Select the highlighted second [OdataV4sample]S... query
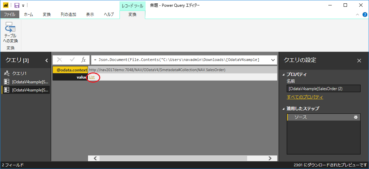The height and width of the screenshot is (169, 369). click(x=26, y=90)
